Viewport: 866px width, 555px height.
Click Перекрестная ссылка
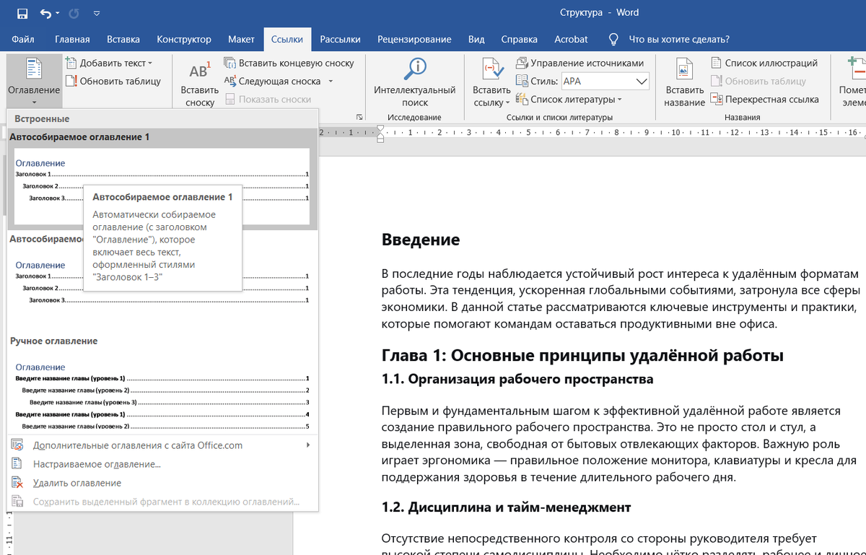764,100
